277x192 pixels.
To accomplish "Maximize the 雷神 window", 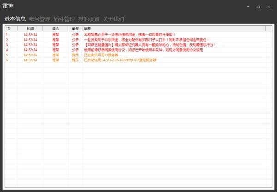I will 259,6.
